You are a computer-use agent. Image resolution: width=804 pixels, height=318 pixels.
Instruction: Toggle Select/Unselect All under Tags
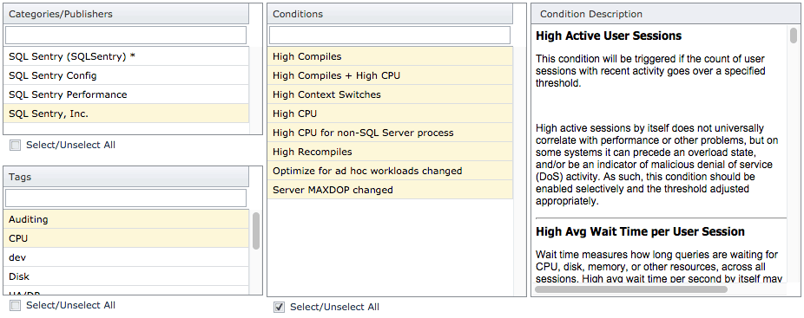click(16, 306)
